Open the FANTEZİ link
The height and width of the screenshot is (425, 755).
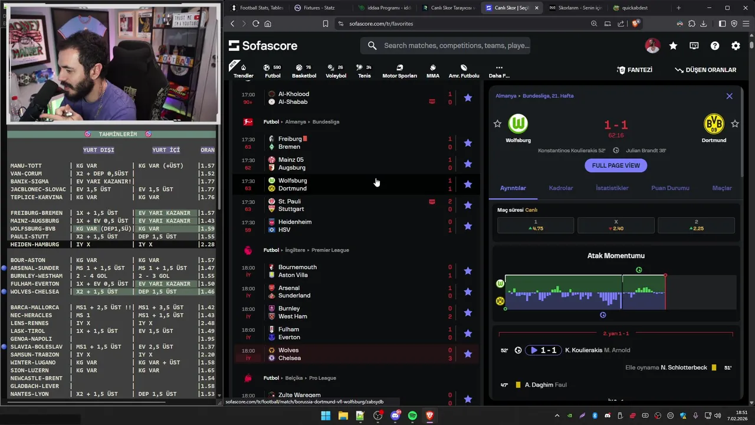635,70
